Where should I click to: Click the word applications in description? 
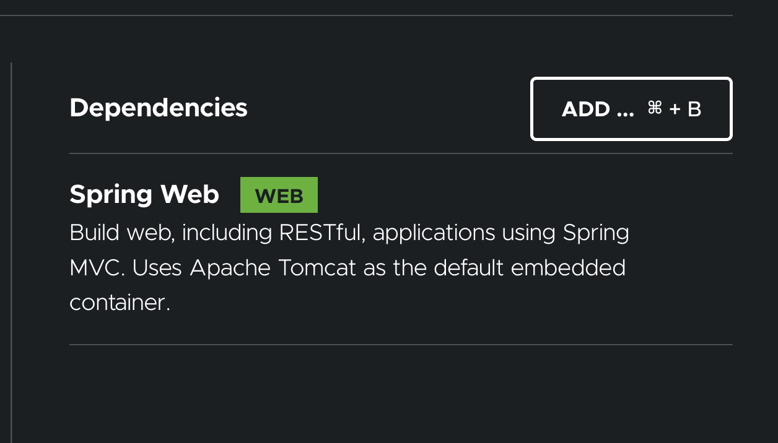[434, 233]
